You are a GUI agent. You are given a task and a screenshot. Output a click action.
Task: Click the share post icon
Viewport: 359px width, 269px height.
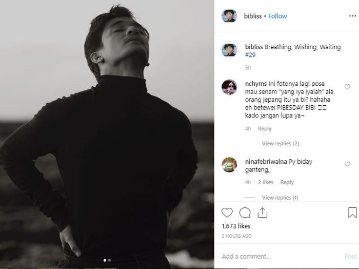click(262, 213)
